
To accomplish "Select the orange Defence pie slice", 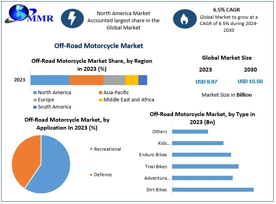I will tap(24, 159).
